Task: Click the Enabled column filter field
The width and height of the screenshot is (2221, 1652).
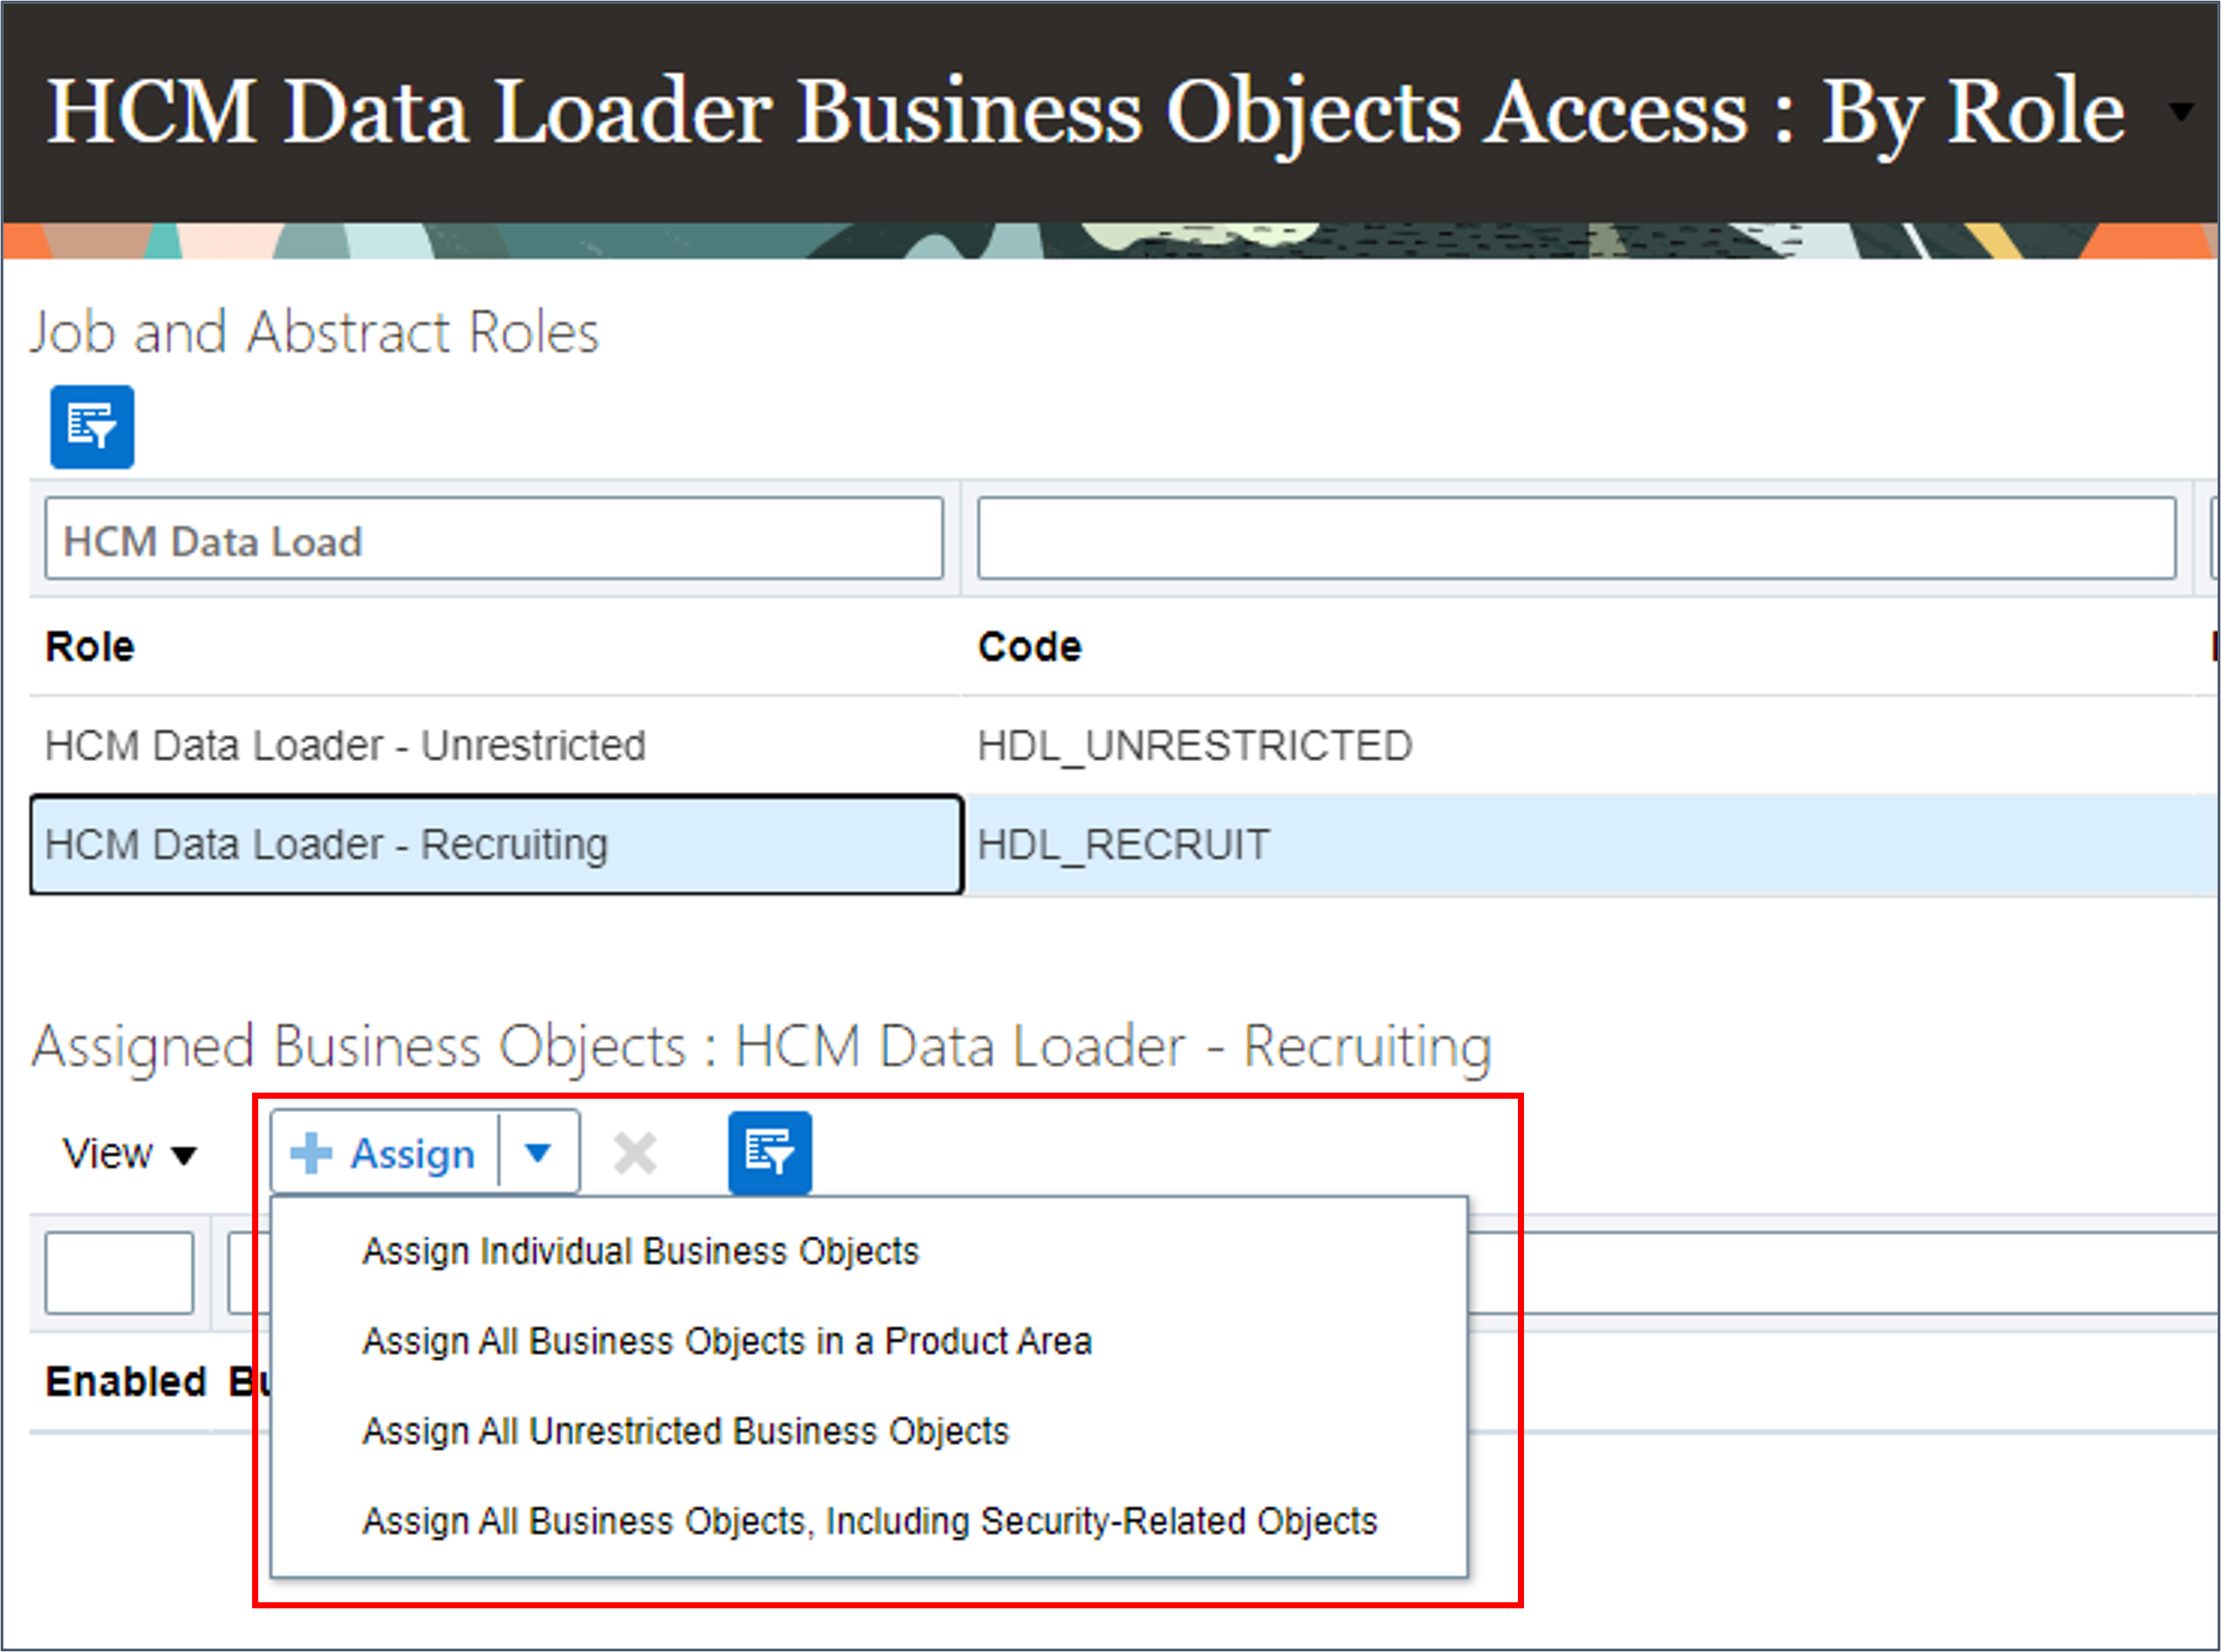Action: pos(119,1273)
